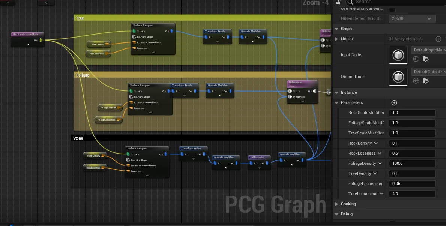Open the DefaultOutputNode asset dropdown

coord(428,72)
